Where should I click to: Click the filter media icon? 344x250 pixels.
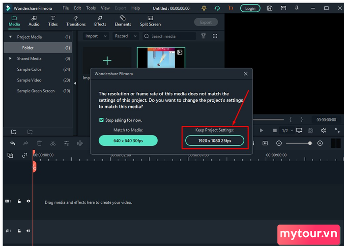click(203, 36)
